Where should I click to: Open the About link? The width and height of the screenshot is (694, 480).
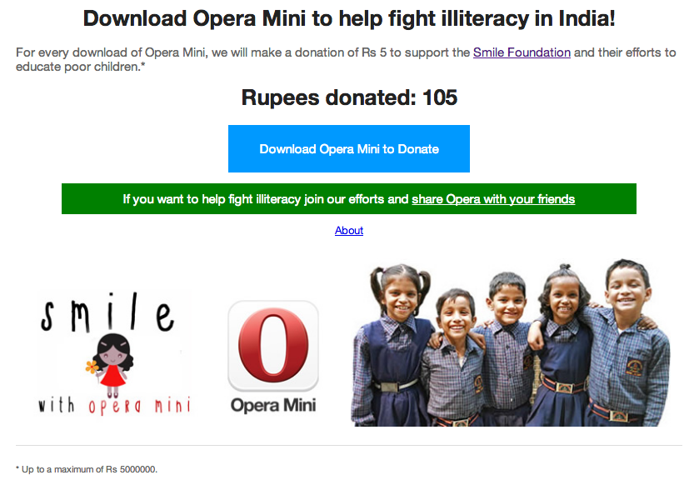(349, 230)
